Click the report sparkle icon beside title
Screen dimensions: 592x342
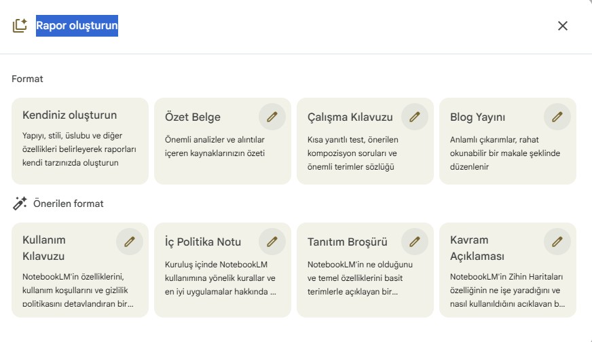(20, 26)
